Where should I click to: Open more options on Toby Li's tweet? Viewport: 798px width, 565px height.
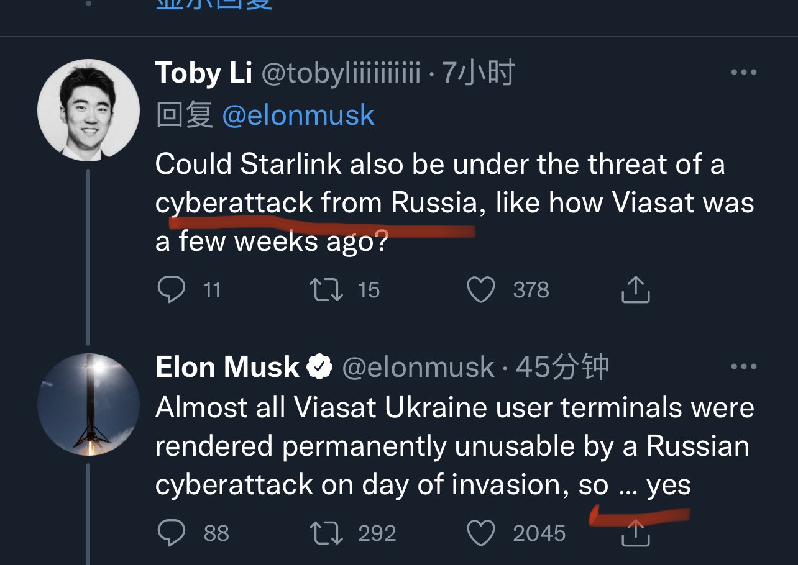click(x=743, y=73)
